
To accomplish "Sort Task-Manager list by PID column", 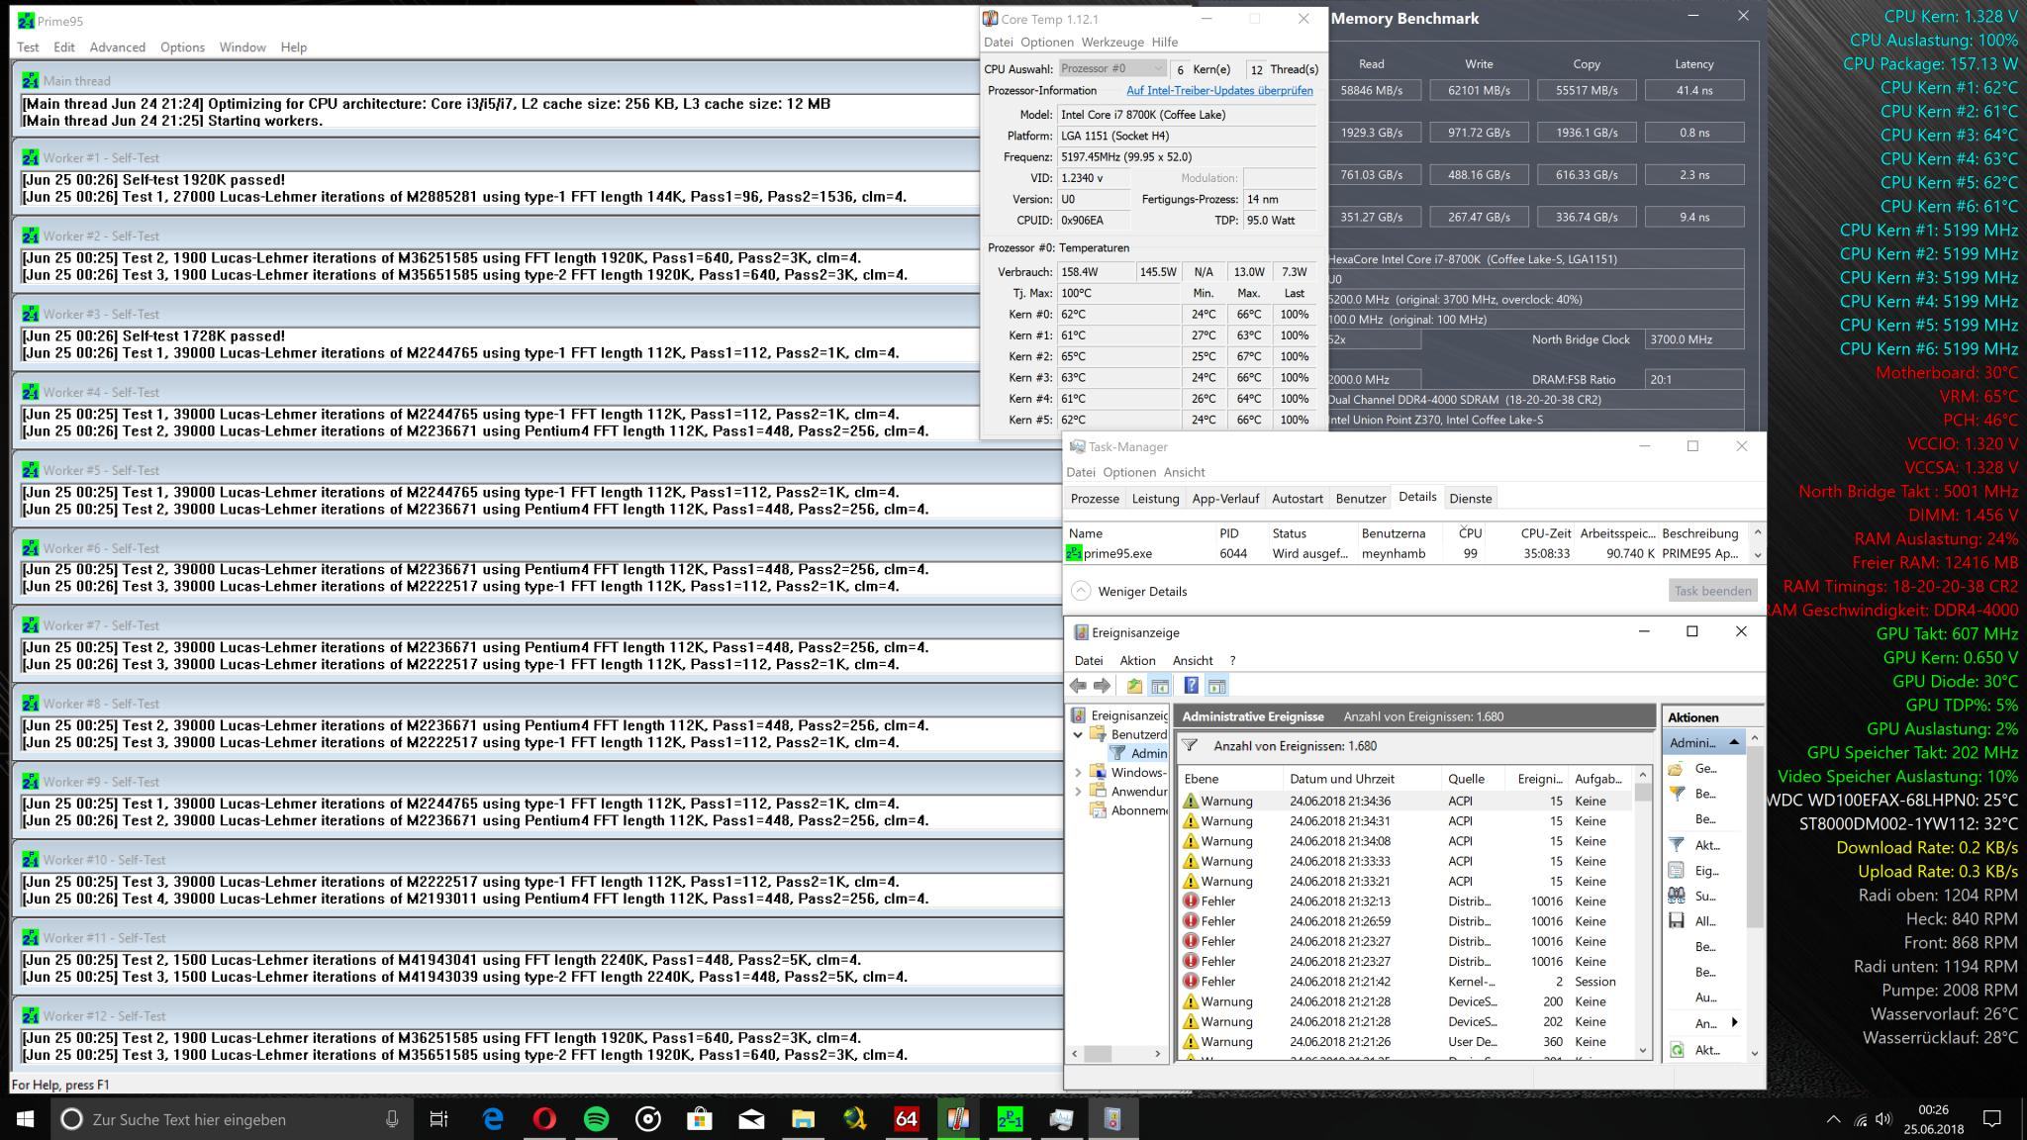I will [x=1240, y=532].
